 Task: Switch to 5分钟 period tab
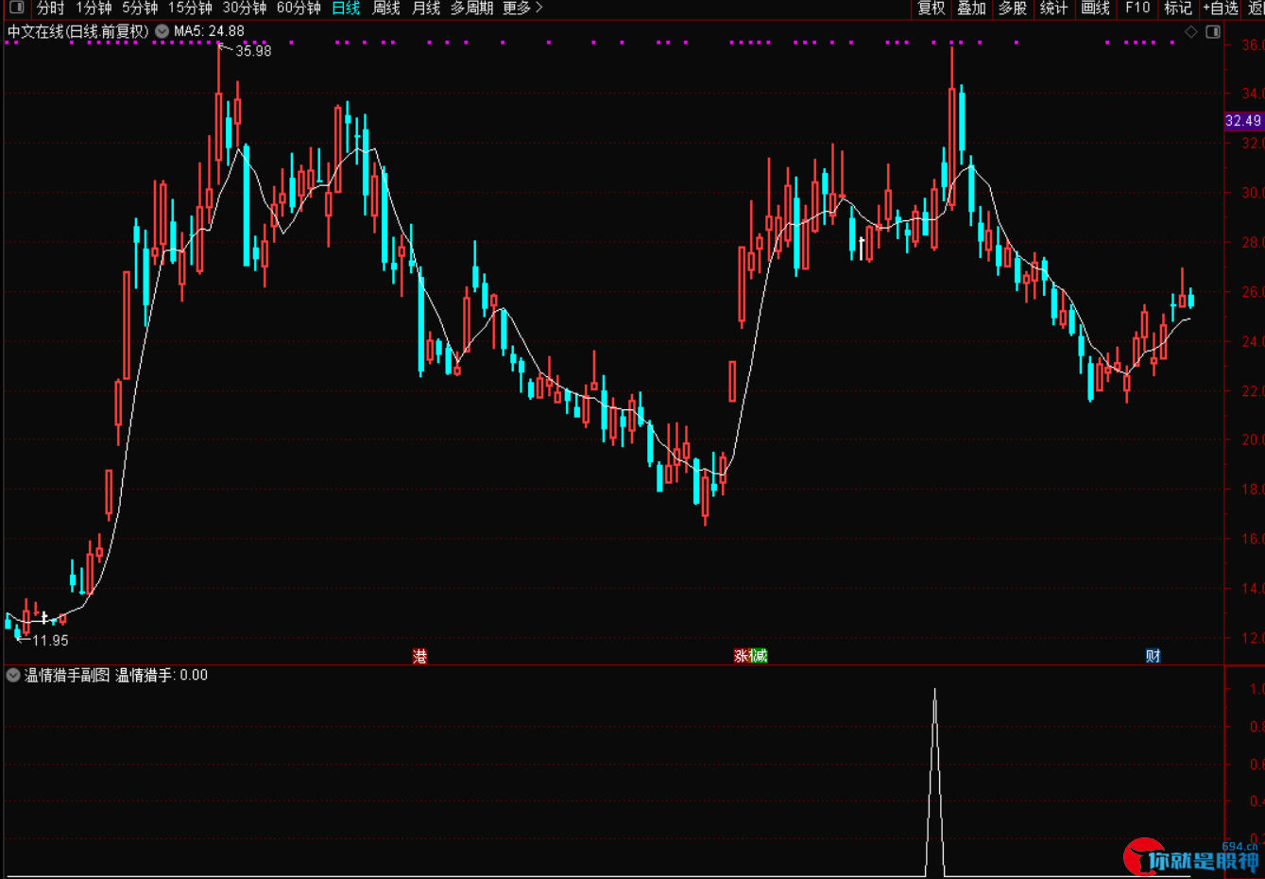140,8
